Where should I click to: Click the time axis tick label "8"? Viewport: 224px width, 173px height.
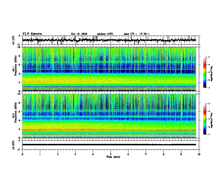pyautogui.click(x=163, y=154)
